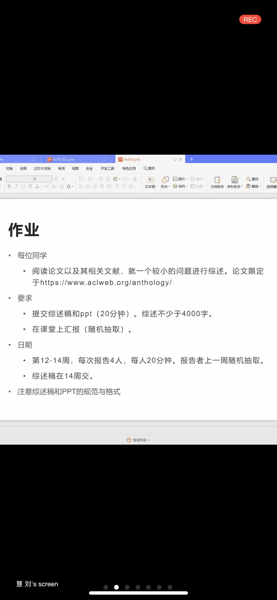Screen dimensions: 277x600
Task: Open the text shadow a dropdown
Action: point(70,186)
